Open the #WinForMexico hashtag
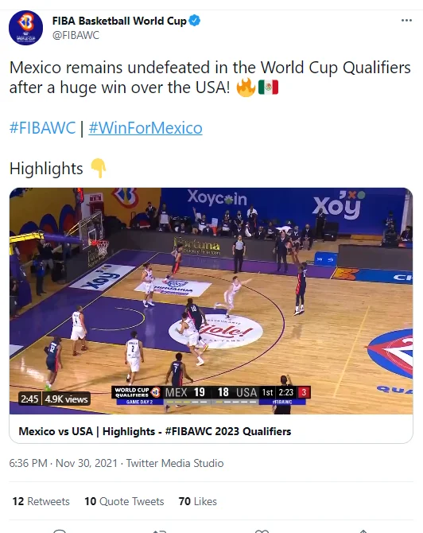This screenshot has height=533, width=423. coord(146,128)
